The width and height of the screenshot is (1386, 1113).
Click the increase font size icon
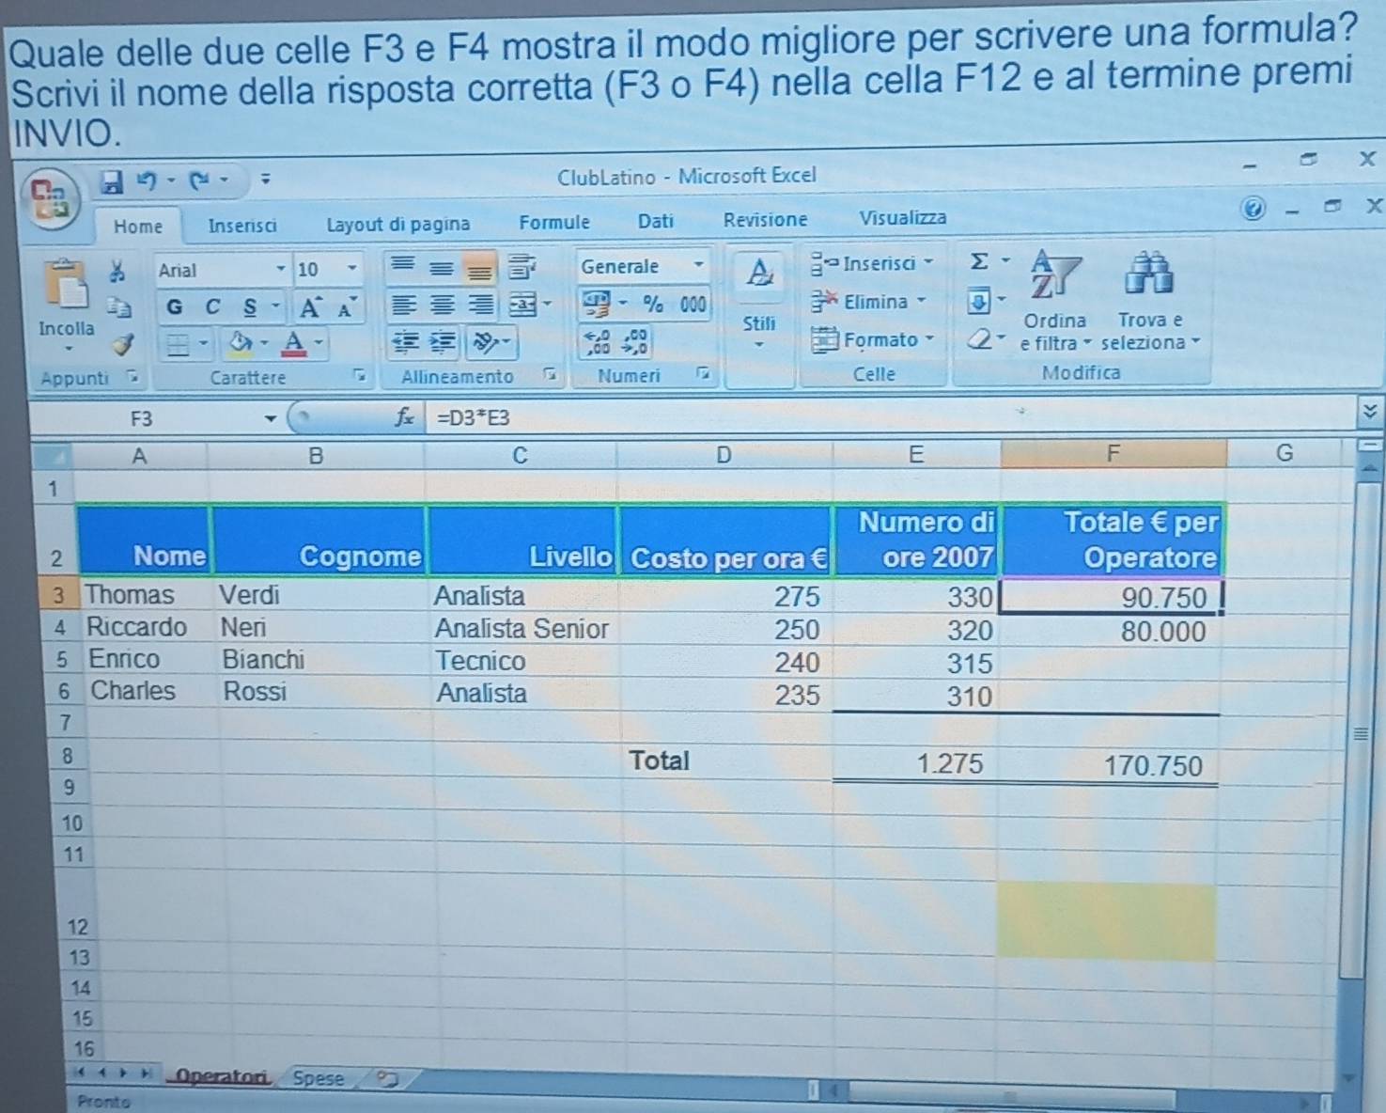tap(310, 307)
